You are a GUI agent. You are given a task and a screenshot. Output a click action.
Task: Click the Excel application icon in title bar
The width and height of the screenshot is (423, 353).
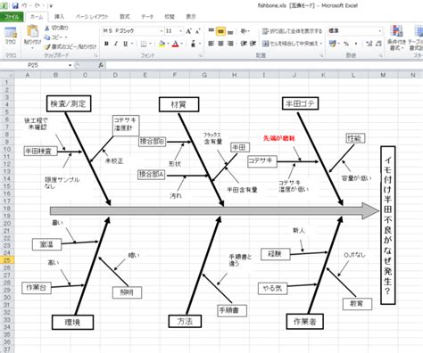pos(4,5)
